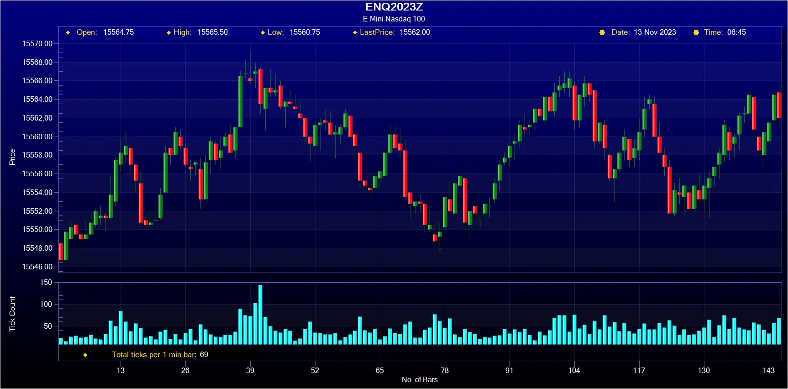Click bar number 78 on x-axis
788x389 pixels.
(x=445, y=370)
